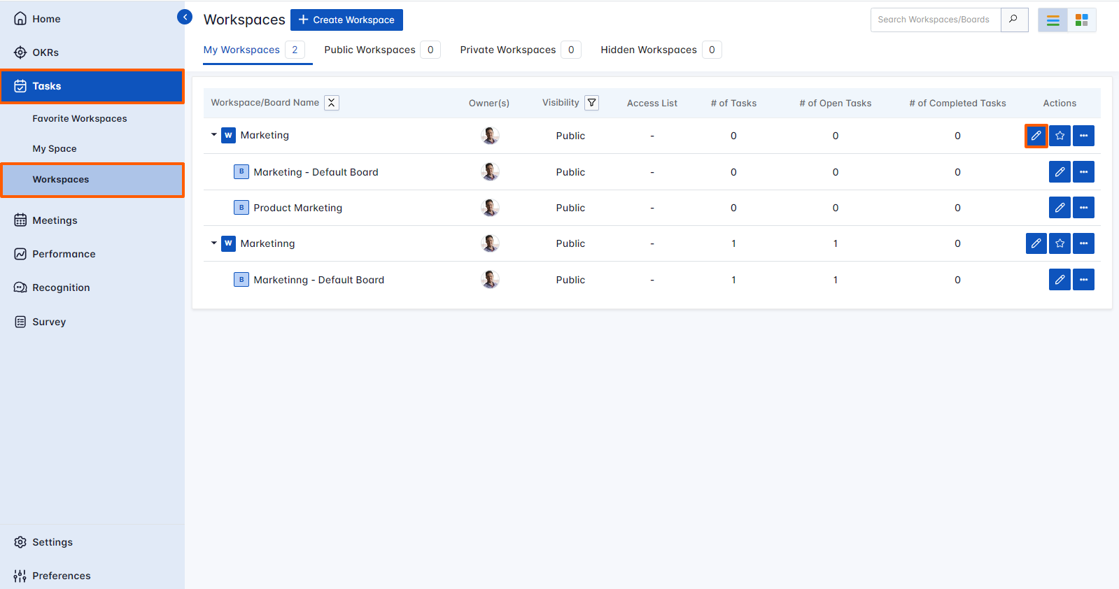
Task: Edit the Marketinng - Default Board
Action: [1060, 280]
